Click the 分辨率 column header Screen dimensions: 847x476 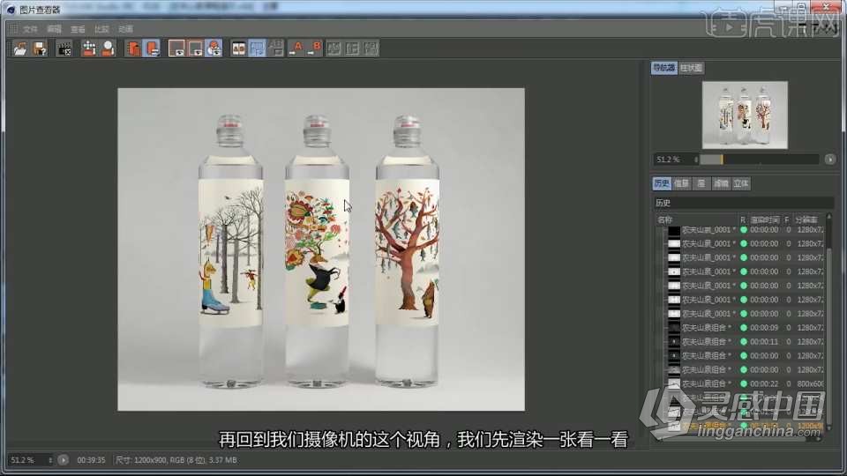807,219
